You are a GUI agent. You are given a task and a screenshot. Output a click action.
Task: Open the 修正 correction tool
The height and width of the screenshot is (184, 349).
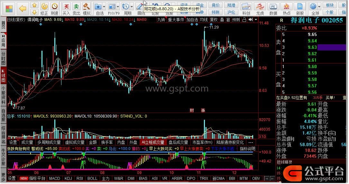44,9
